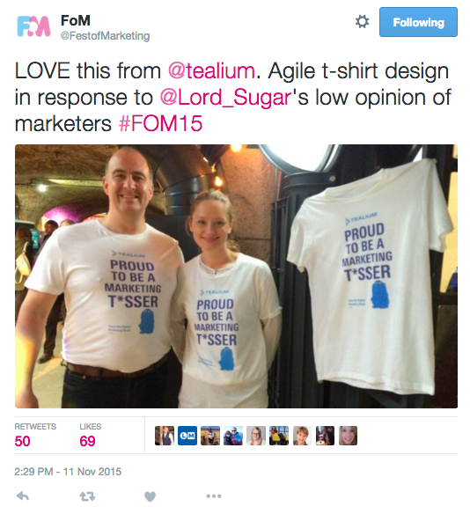Open the #FOM15 hashtag
Image resolution: width=470 pixels, height=514 pixels.
coord(160,123)
